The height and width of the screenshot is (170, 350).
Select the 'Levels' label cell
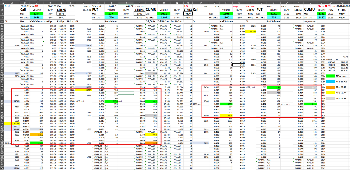pyautogui.click(x=330, y=60)
